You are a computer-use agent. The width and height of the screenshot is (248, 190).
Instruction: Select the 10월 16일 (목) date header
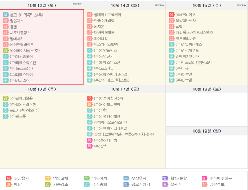(42, 89)
